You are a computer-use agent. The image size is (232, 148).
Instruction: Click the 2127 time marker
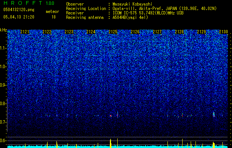tap(157, 32)
